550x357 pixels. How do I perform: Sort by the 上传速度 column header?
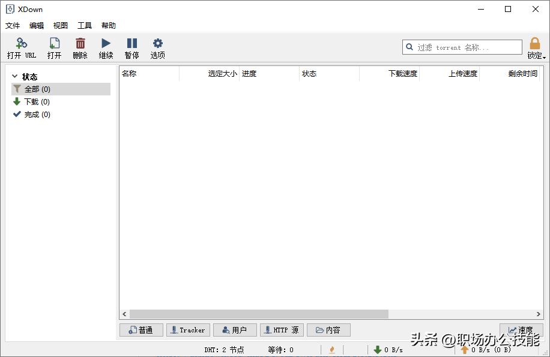coord(449,74)
